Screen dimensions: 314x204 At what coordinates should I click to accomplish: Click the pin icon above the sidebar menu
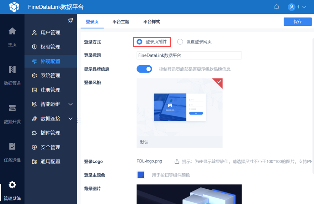71,20
